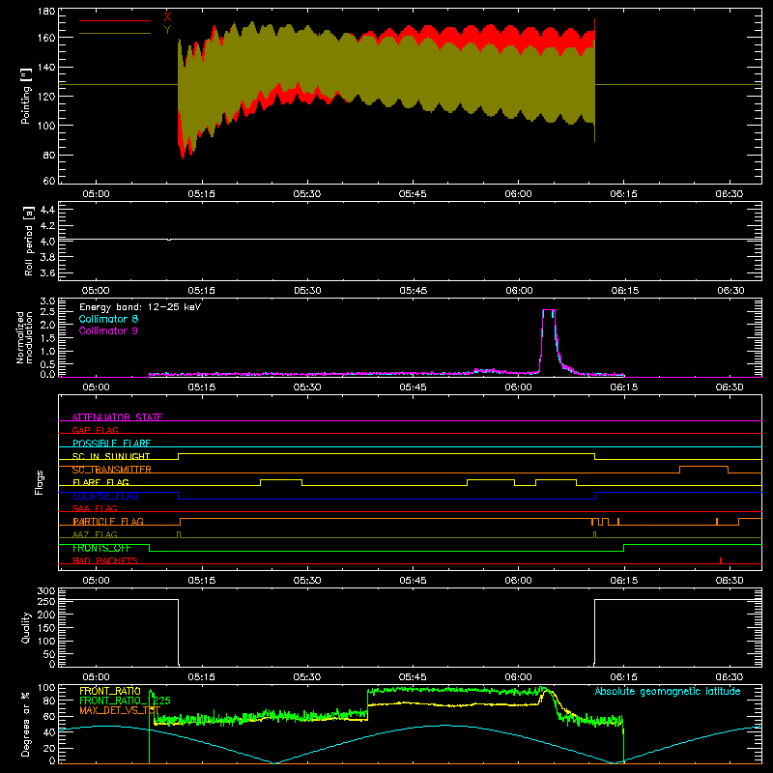Image resolution: width=773 pixels, height=773 pixels.
Task: Click the '4.0' tick on Roll period axis
Action: (47, 242)
